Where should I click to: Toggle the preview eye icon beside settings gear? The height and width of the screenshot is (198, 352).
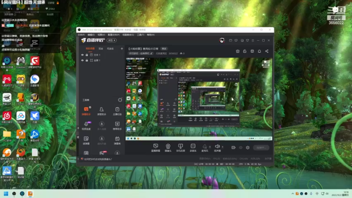point(241,147)
